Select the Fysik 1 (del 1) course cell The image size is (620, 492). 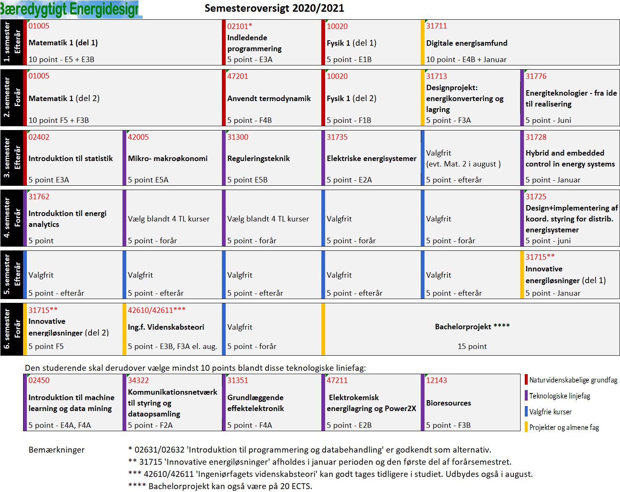click(x=371, y=42)
